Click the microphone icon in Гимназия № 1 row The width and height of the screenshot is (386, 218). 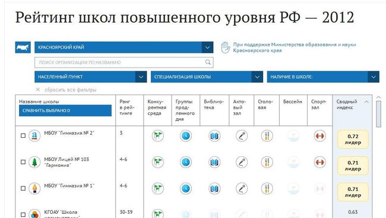[242, 188]
